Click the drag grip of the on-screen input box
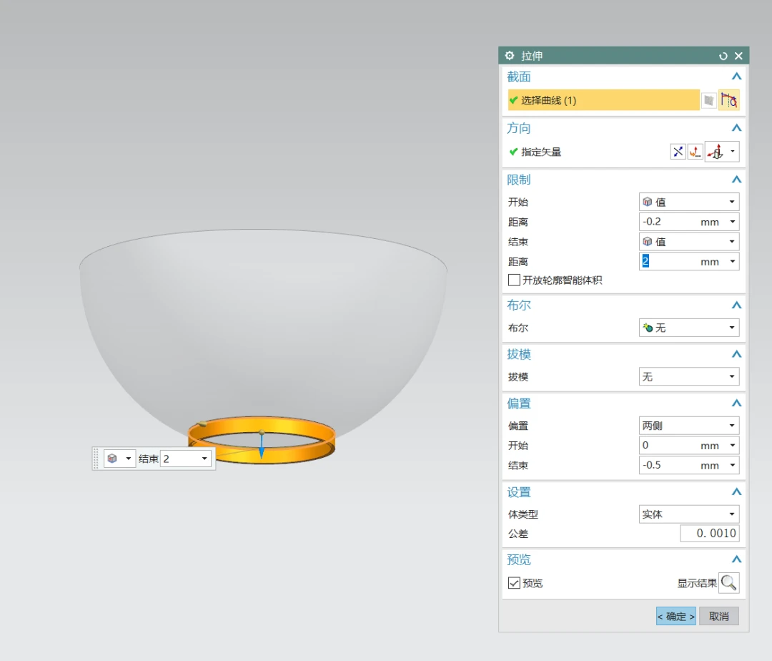 pyautogui.click(x=96, y=459)
